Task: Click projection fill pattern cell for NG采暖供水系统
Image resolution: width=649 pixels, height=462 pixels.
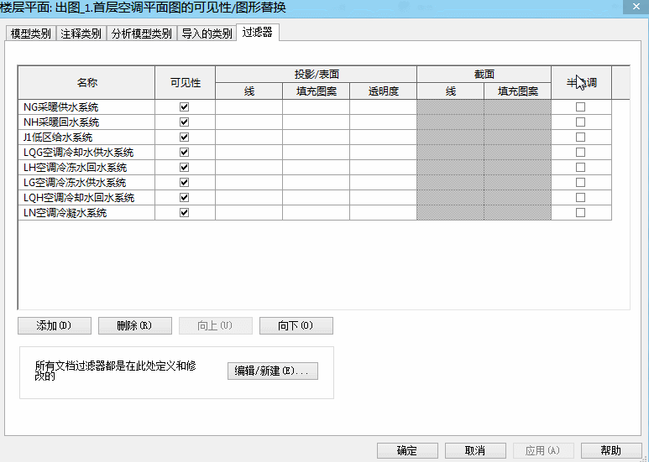Action: [x=317, y=107]
